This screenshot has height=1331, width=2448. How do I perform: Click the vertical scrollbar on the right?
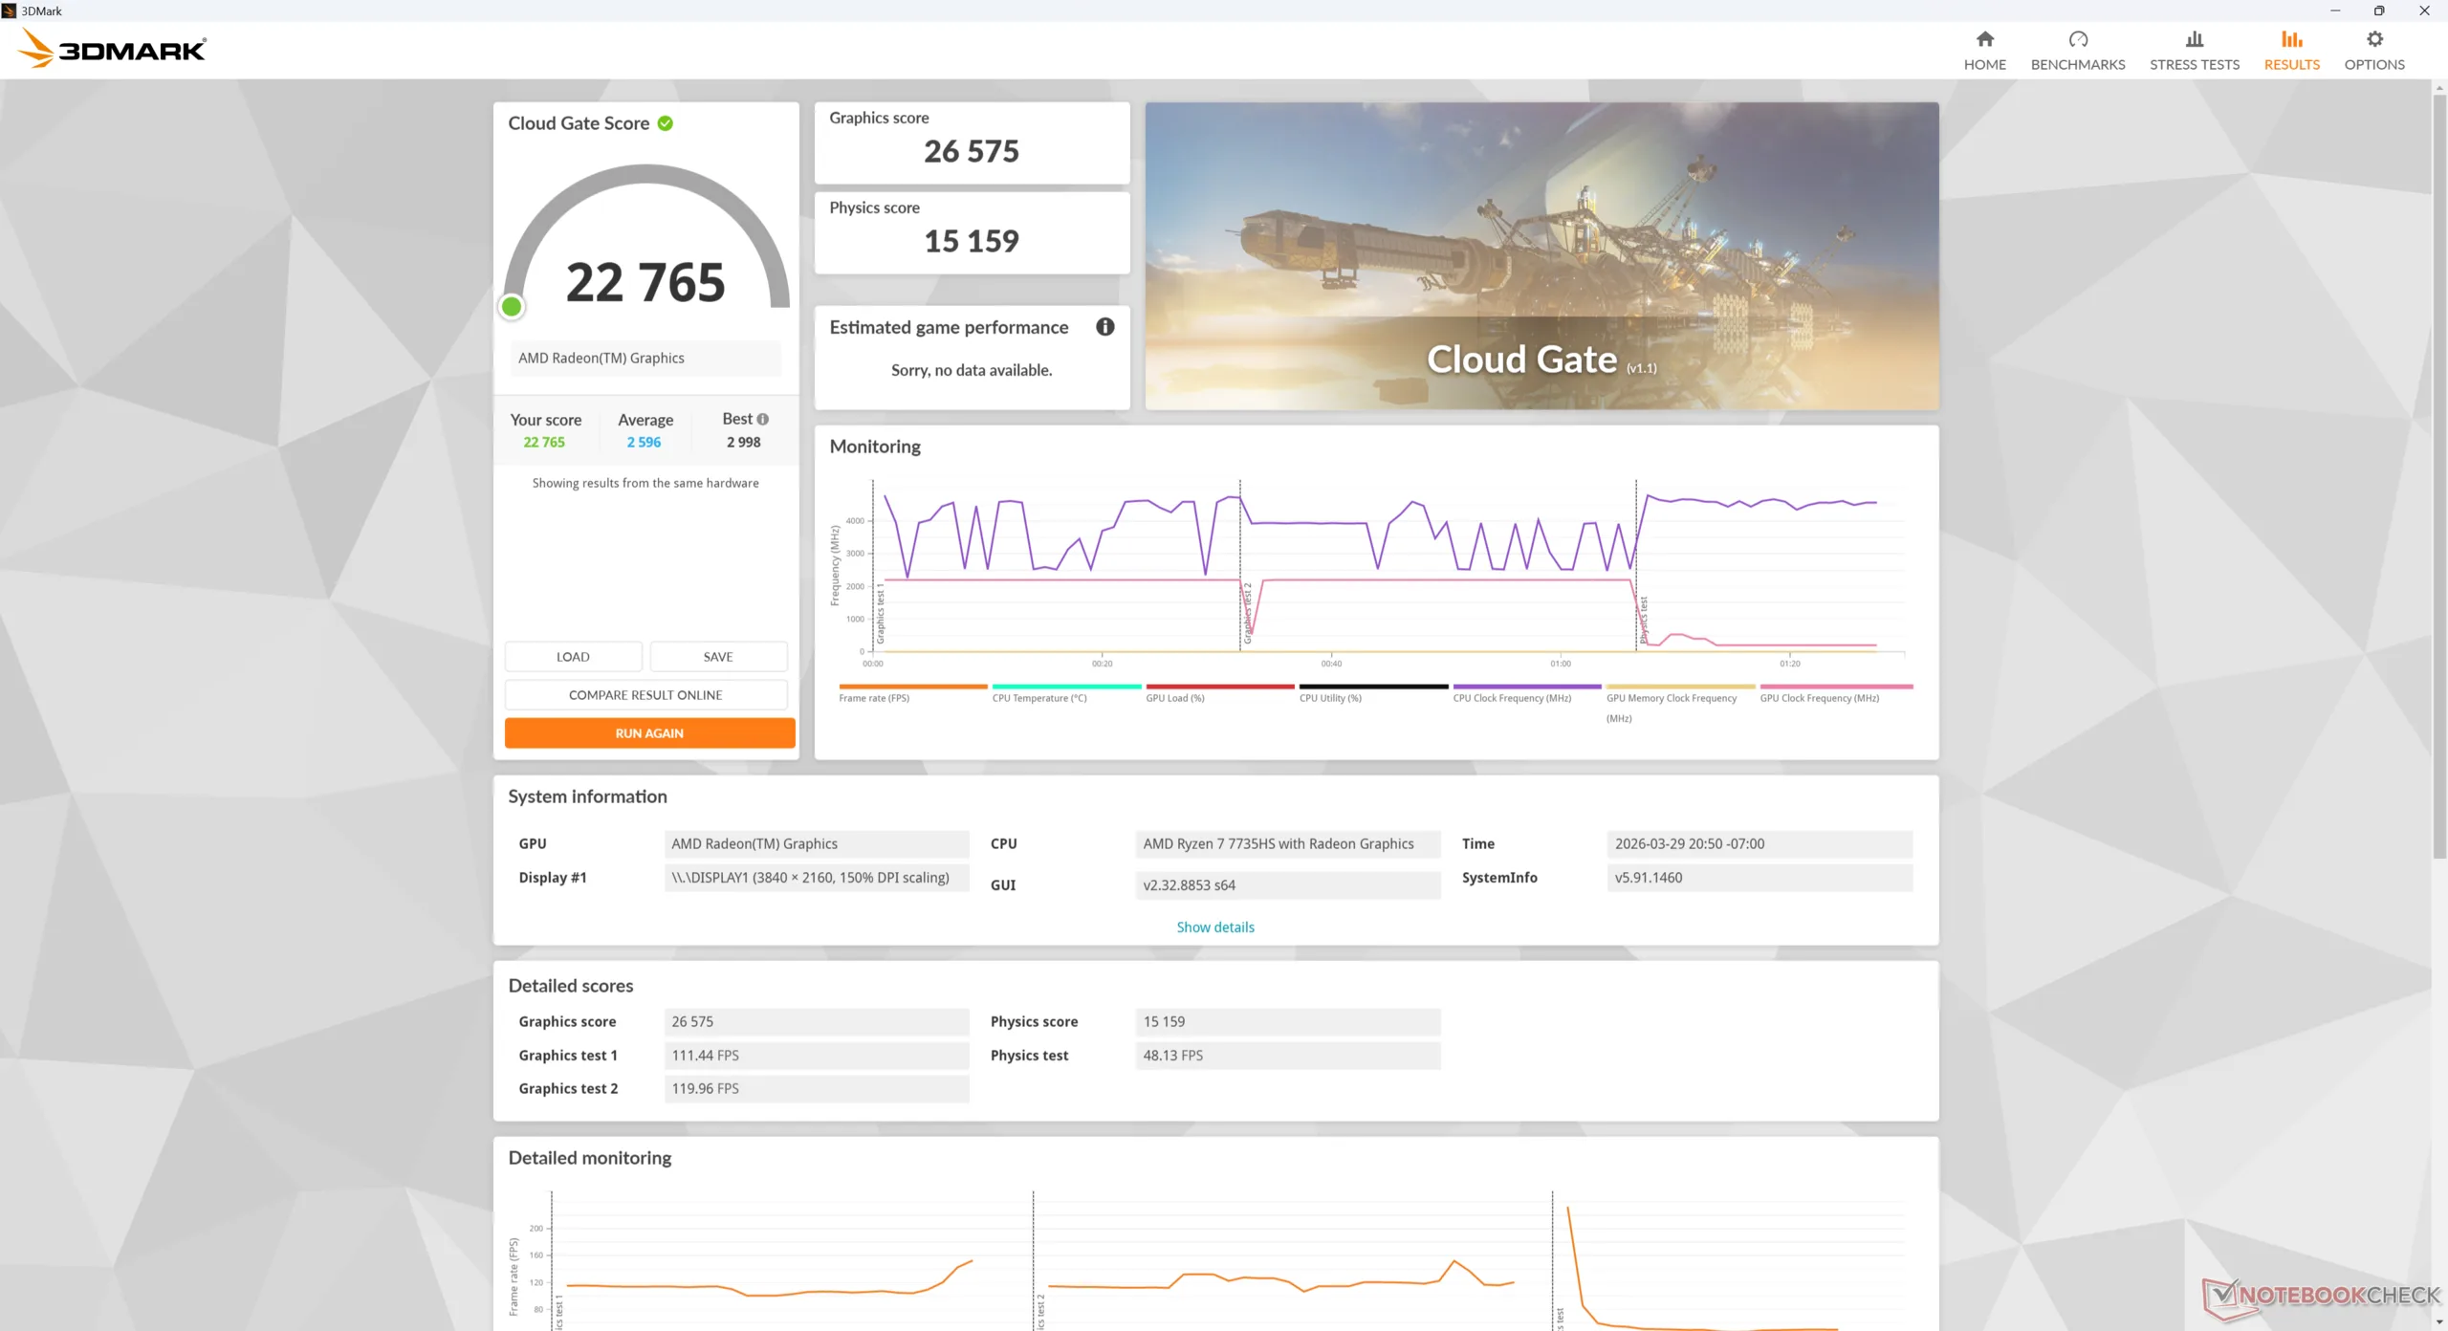[x=2439, y=478]
